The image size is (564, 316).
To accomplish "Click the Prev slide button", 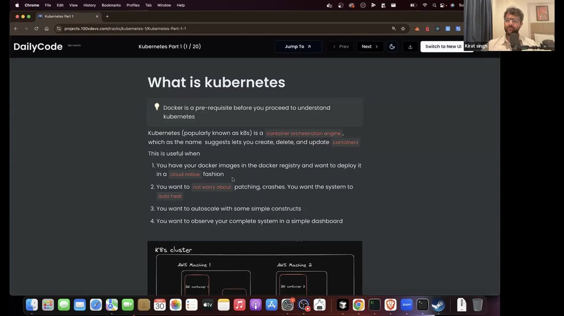I will [x=341, y=46].
